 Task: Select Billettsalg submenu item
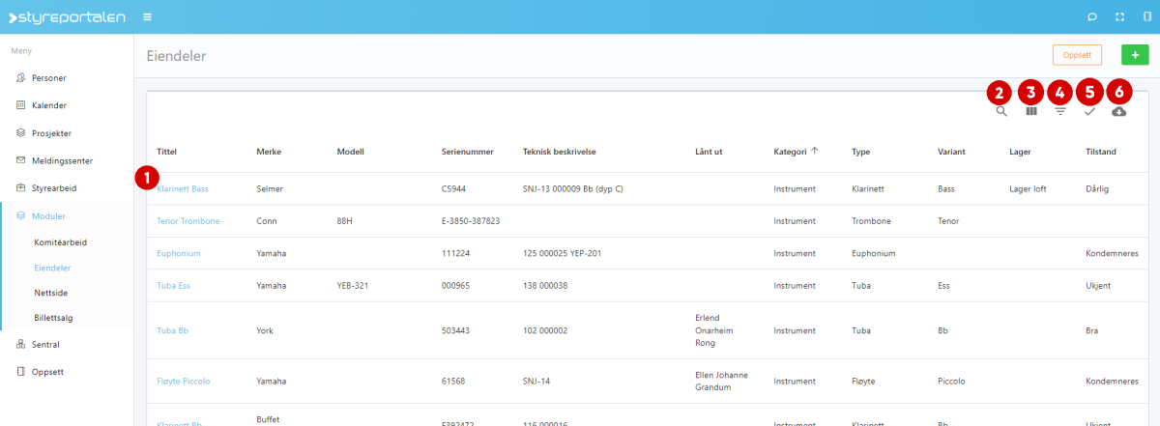[x=54, y=317]
